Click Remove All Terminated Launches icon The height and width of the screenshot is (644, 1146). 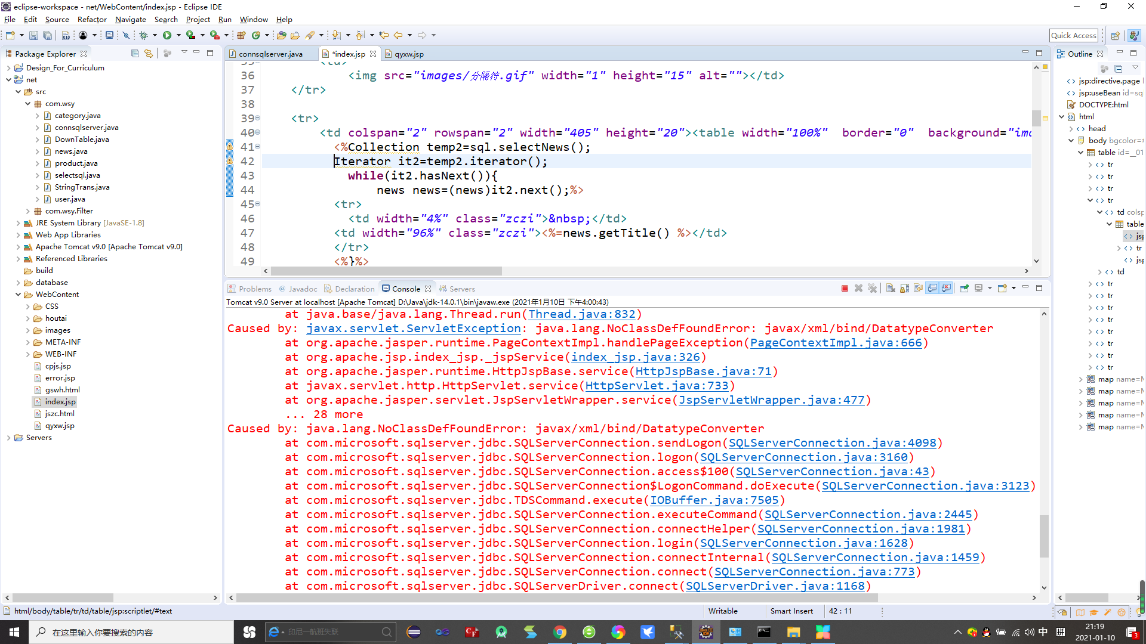(872, 289)
